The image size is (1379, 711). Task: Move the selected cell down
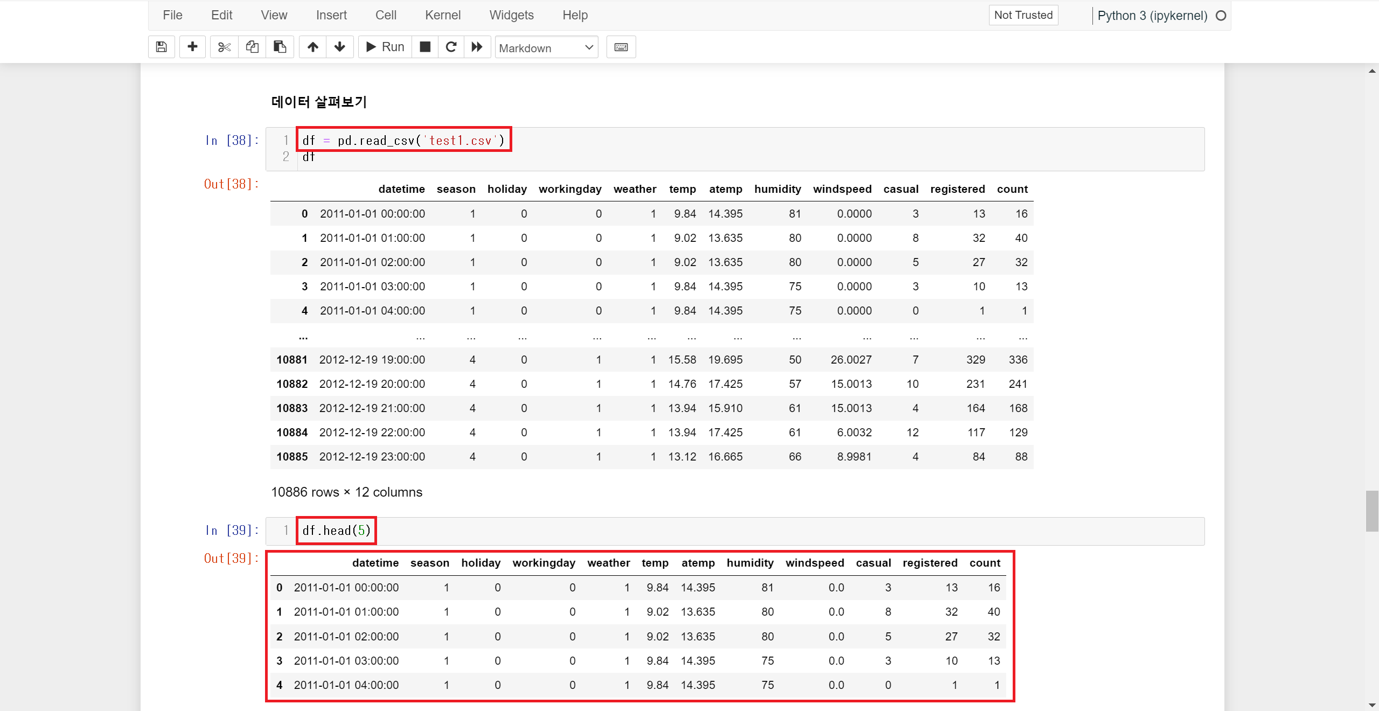click(x=340, y=47)
